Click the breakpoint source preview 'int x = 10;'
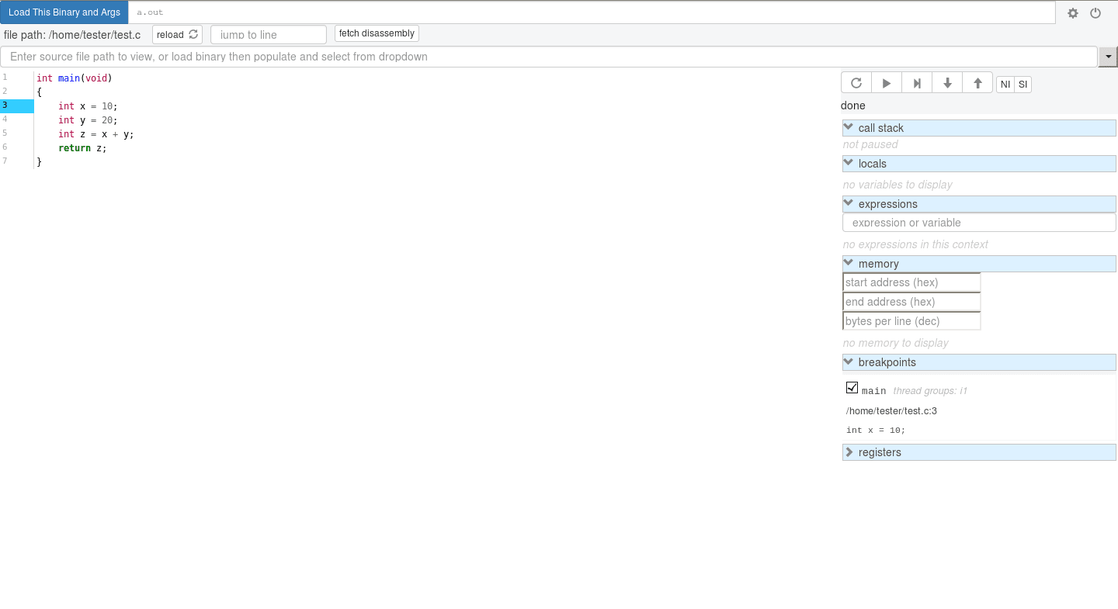The image size is (1118, 609). coord(876,431)
